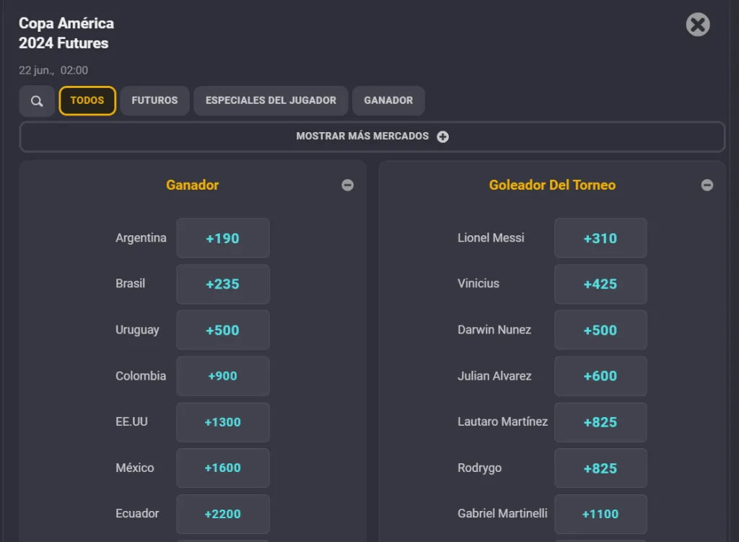The image size is (739, 542).
Task: Collapse the Ganador market panel
Action: [348, 185]
